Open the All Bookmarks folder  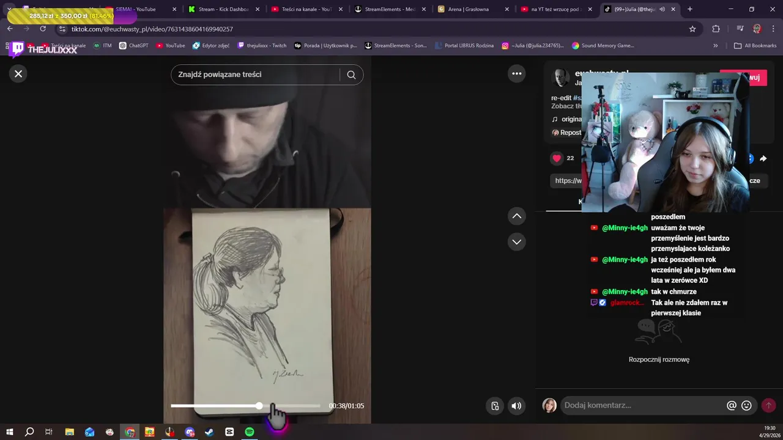pos(755,45)
